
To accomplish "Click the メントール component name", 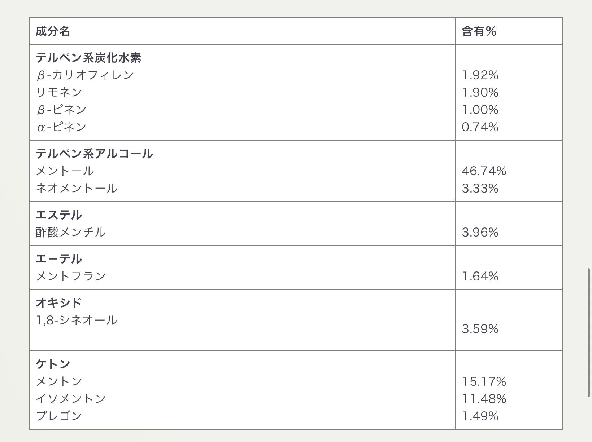I will [65, 171].
